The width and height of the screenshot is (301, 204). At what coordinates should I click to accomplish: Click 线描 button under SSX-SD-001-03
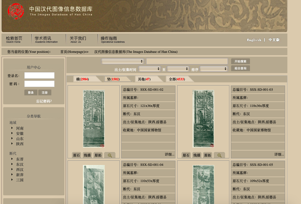click(x=197, y=155)
